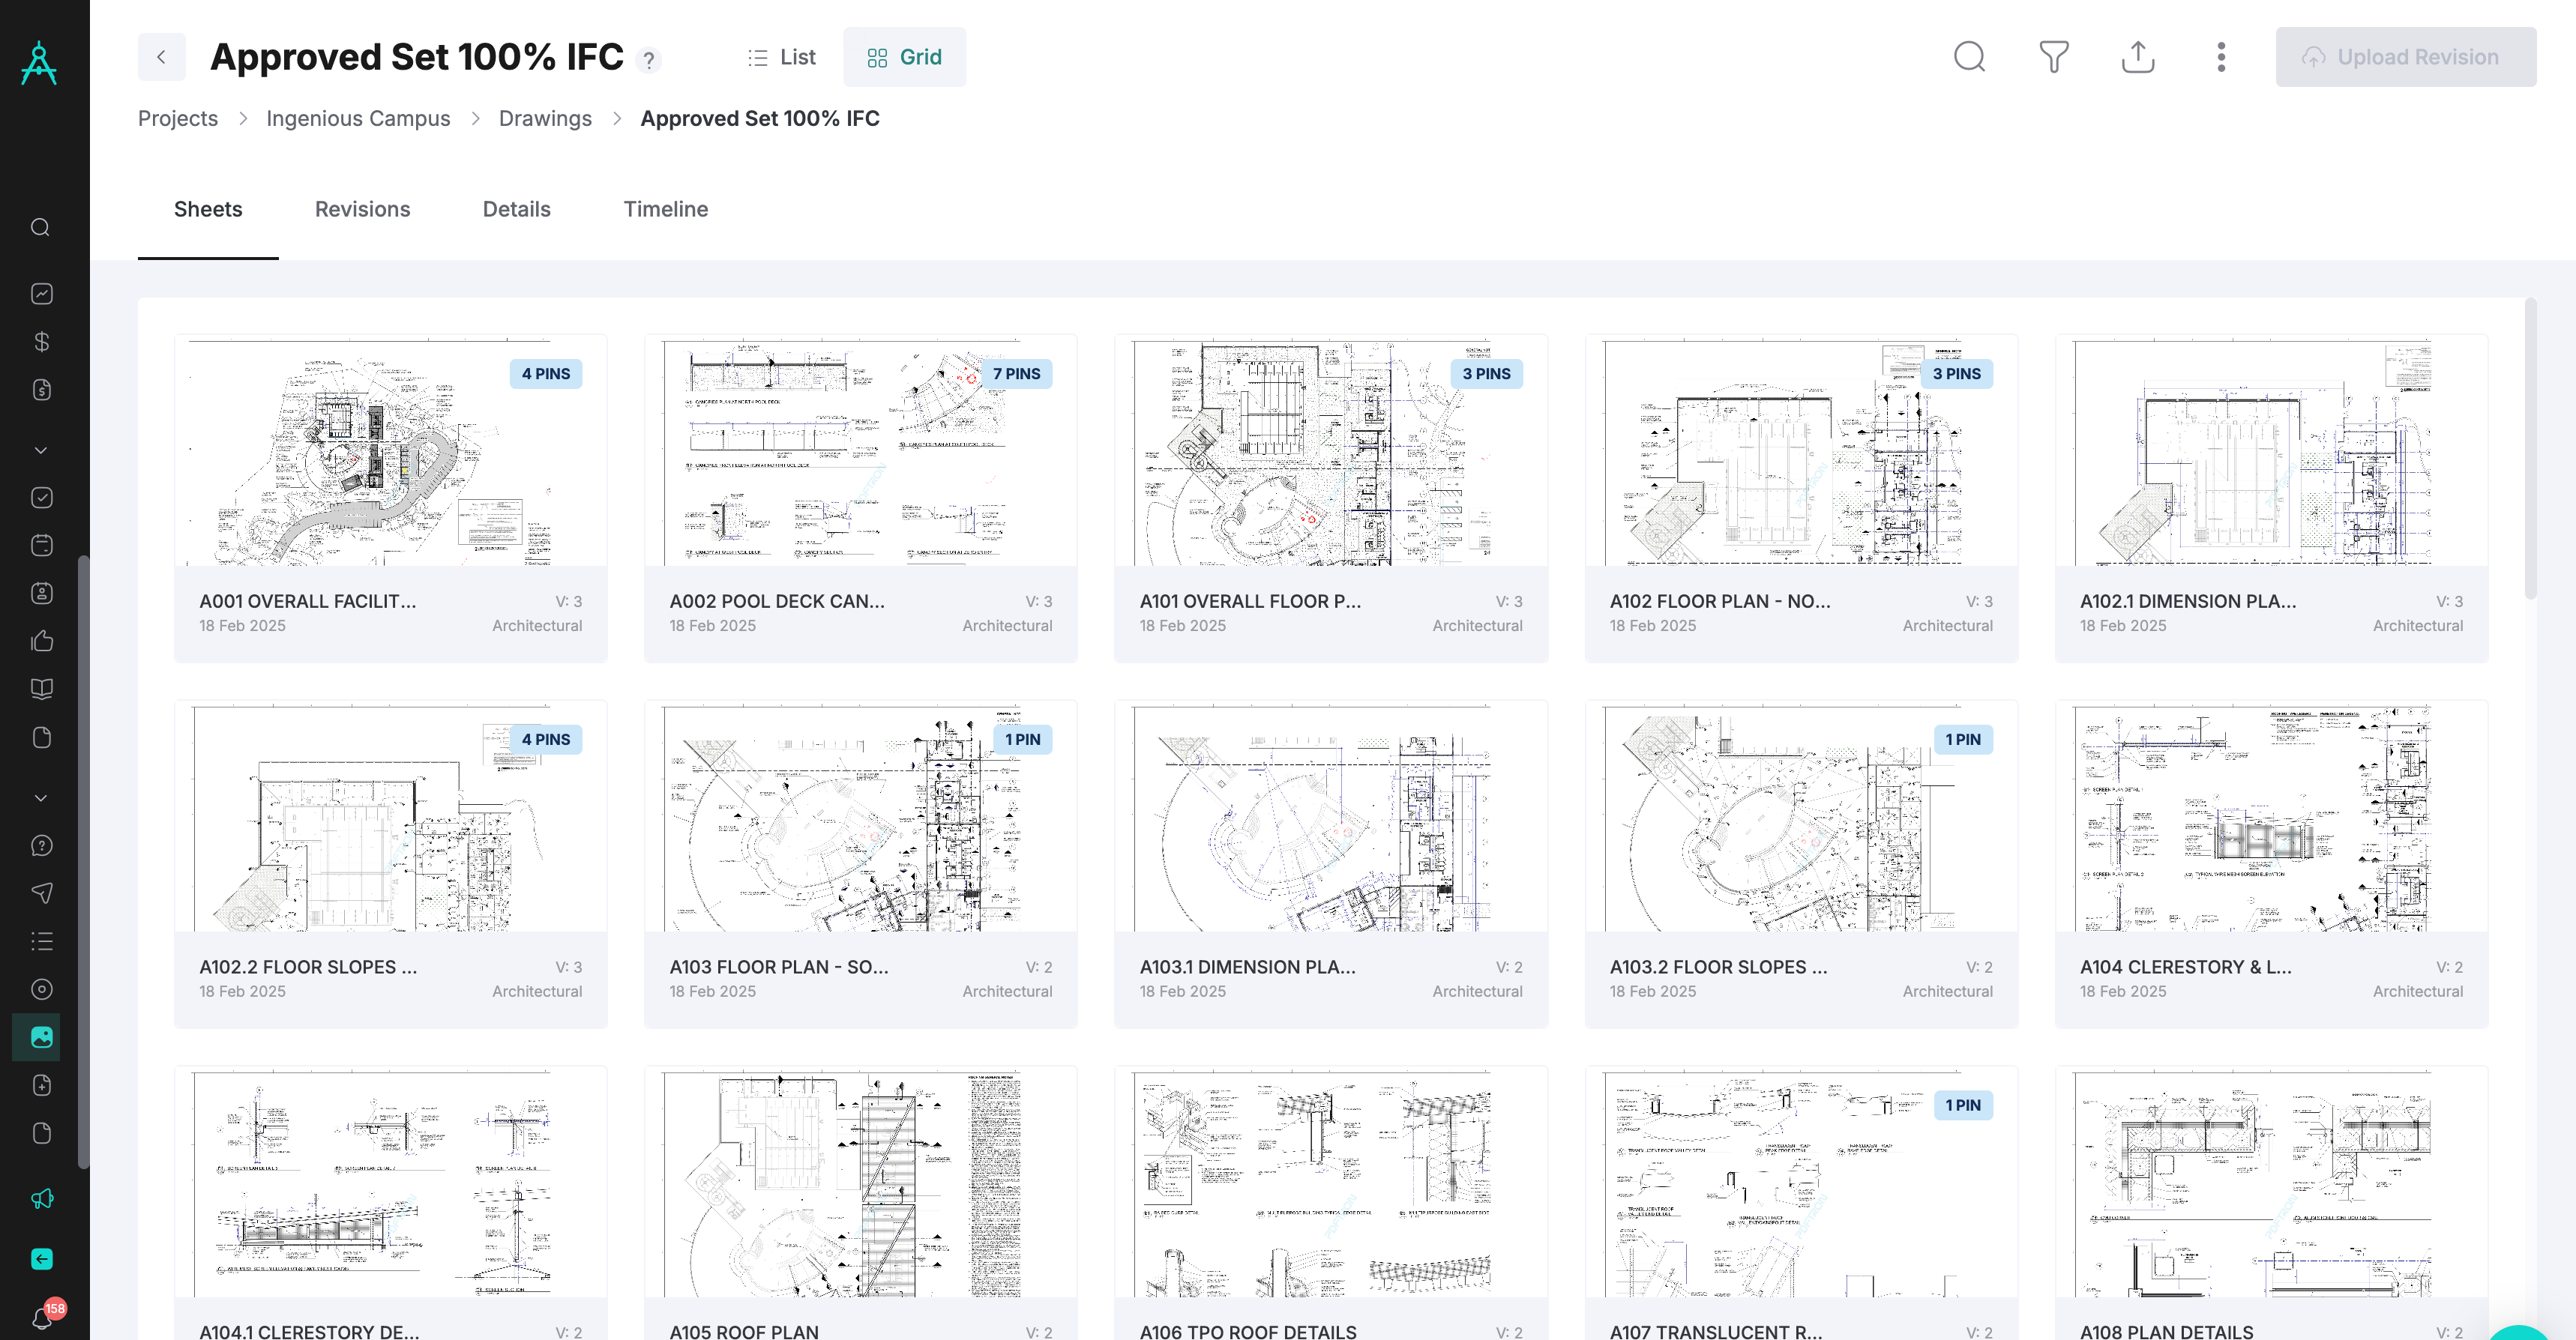Open the three-dot more options menu
The width and height of the screenshot is (2576, 1340).
click(2221, 57)
